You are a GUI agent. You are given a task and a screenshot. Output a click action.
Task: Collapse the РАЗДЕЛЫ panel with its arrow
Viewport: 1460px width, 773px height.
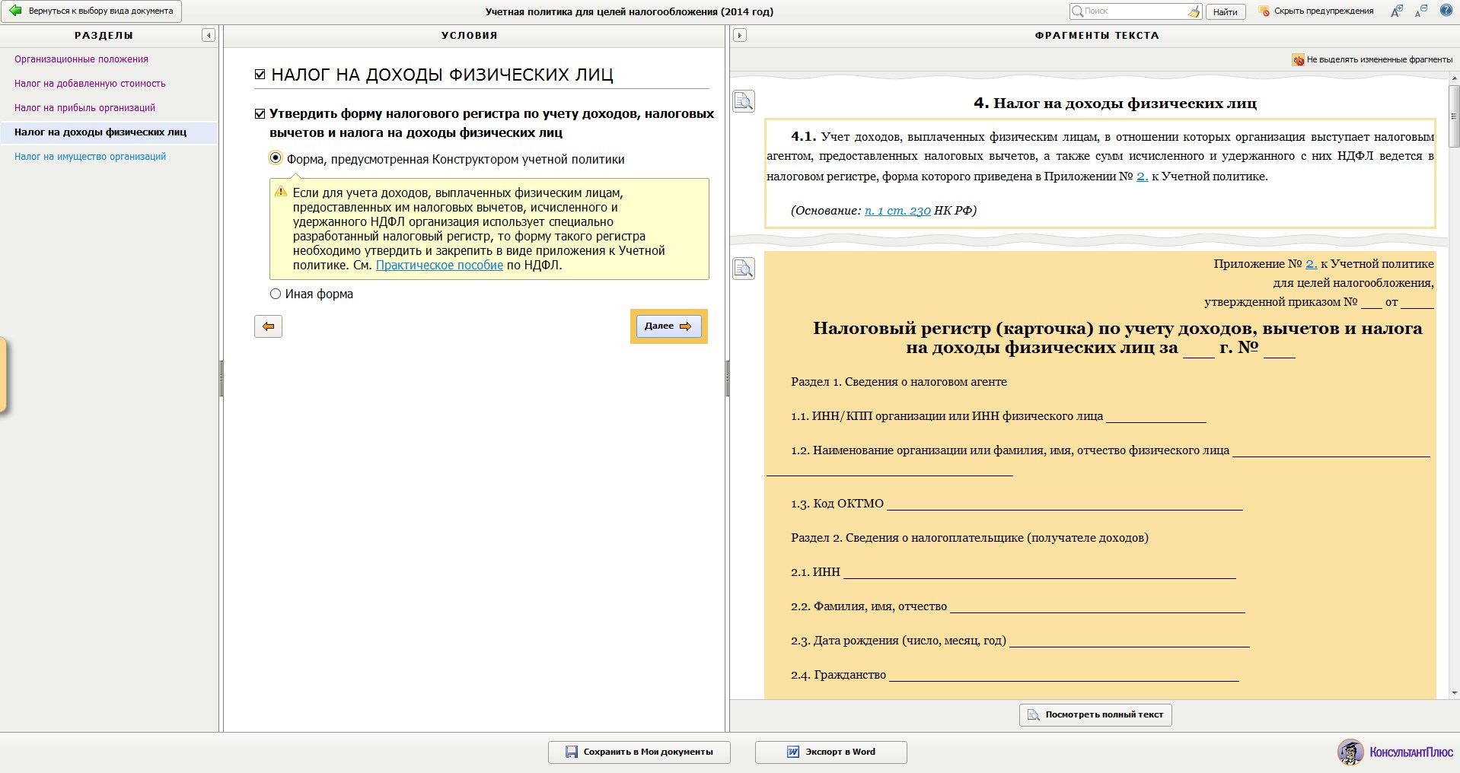click(208, 35)
